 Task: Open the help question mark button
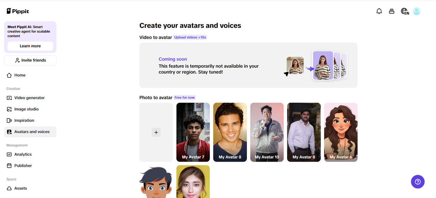[418, 182]
